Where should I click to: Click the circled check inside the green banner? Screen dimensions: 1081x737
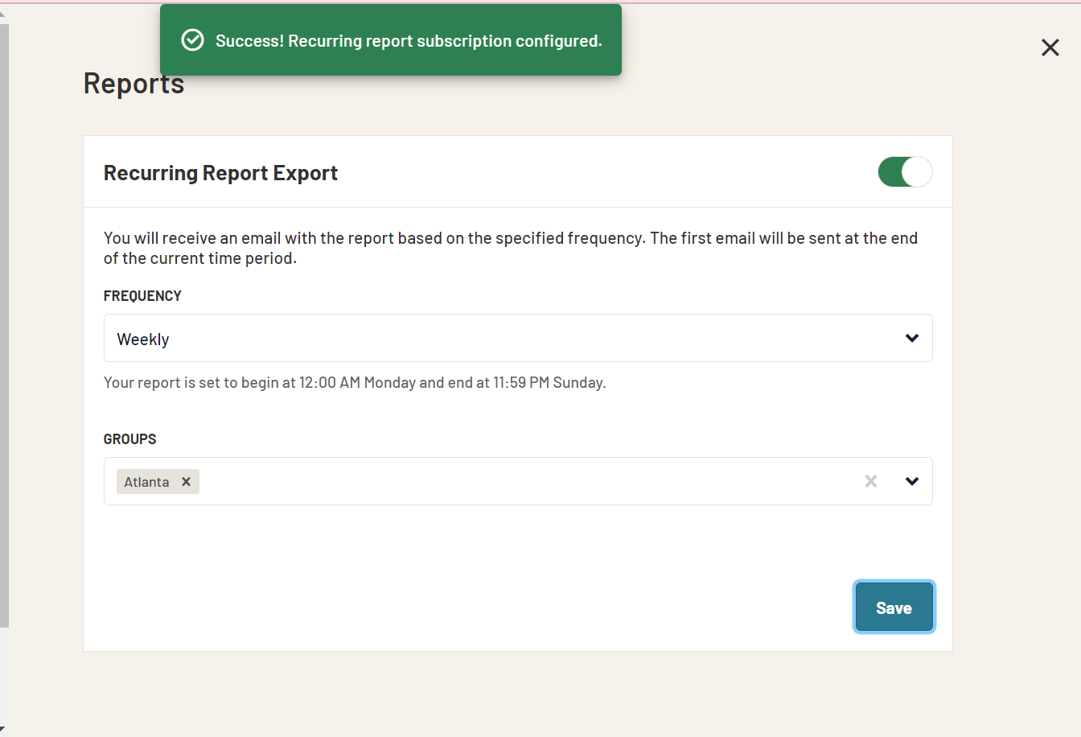tap(192, 39)
